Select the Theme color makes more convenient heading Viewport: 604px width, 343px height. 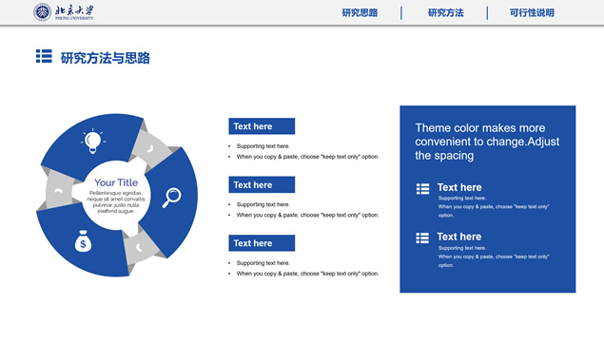[487, 142]
